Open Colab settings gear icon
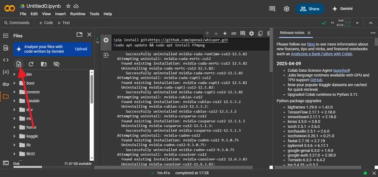This screenshot has width=378, height=177. point(286,9)
